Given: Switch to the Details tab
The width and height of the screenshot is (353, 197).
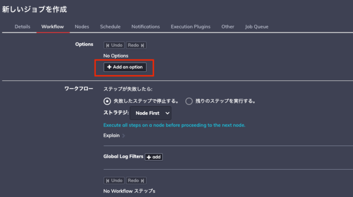Looking at the screenshot, I should (x=23, y=26).
